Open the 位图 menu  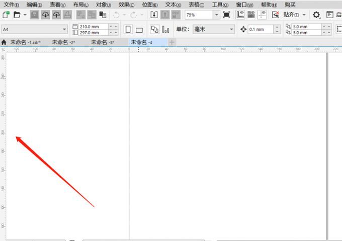click(x=150, y=5)
